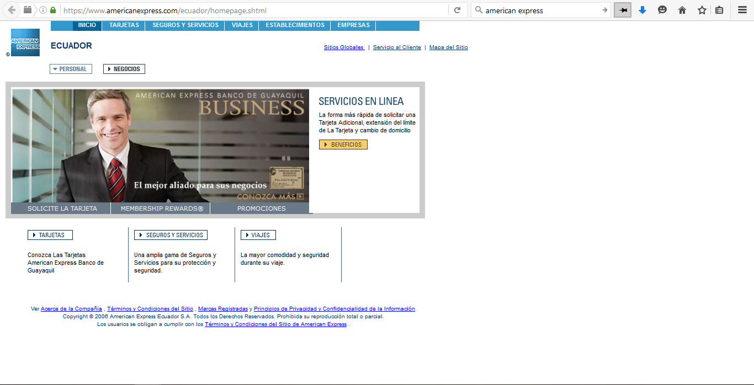Click the green padlock security icon
Image resolution: width=754 pixels, height=385 pixels.
point(53,10)
